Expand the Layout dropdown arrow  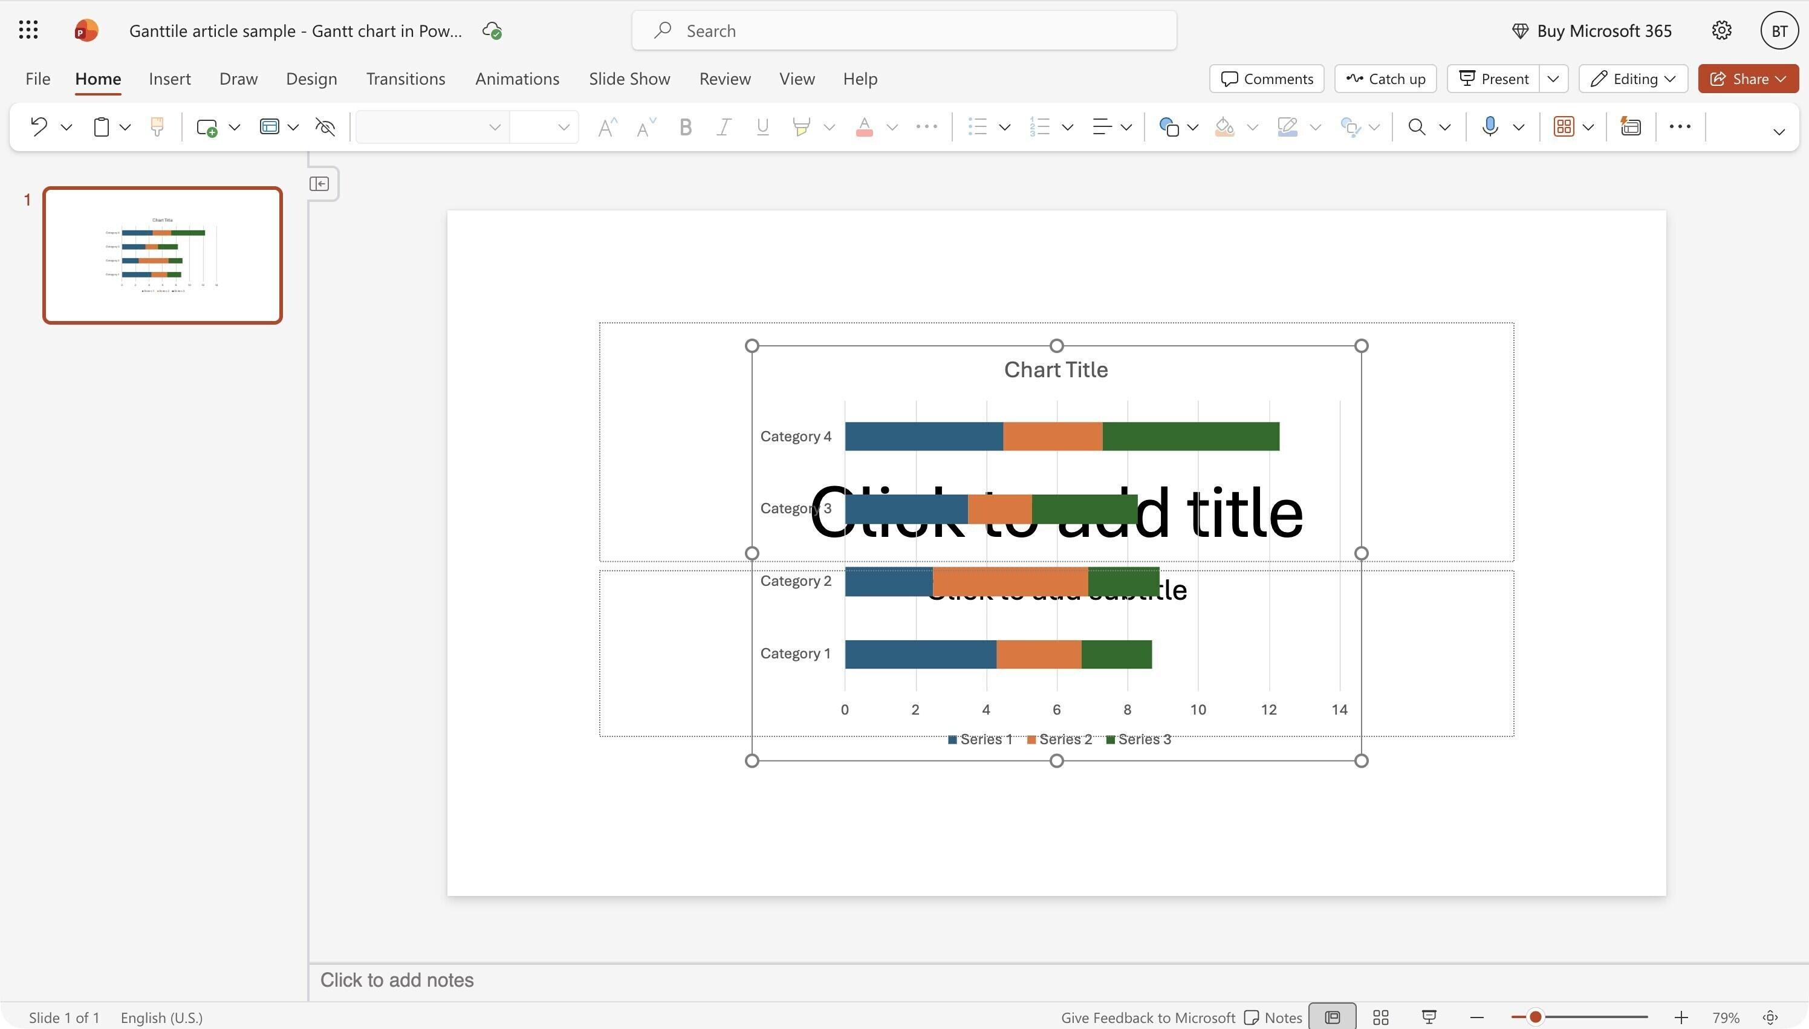(x=293, y=128)
